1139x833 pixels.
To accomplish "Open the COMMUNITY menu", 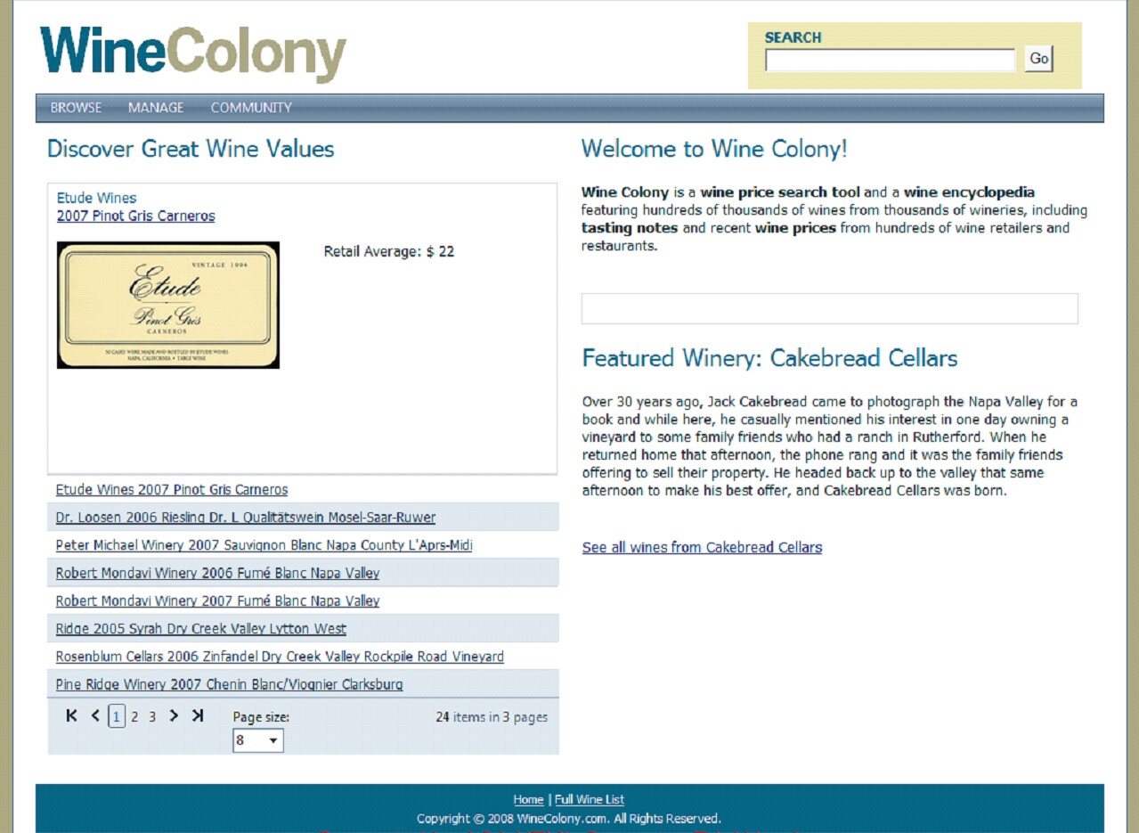I will [251, 108].
